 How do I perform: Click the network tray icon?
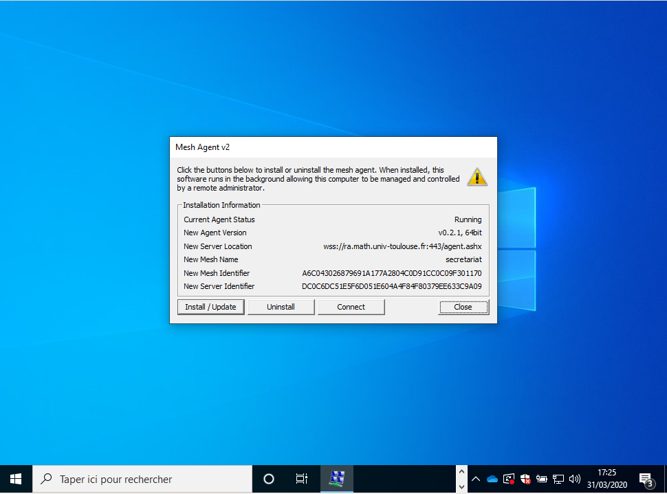click(558, 479)
